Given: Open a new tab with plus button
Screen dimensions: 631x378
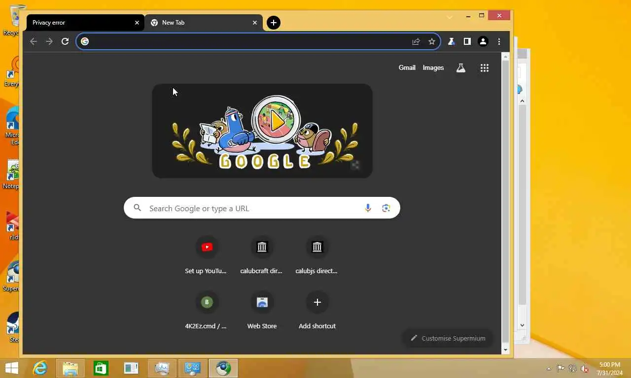Looking at the screenshot, I should point(274,23).
